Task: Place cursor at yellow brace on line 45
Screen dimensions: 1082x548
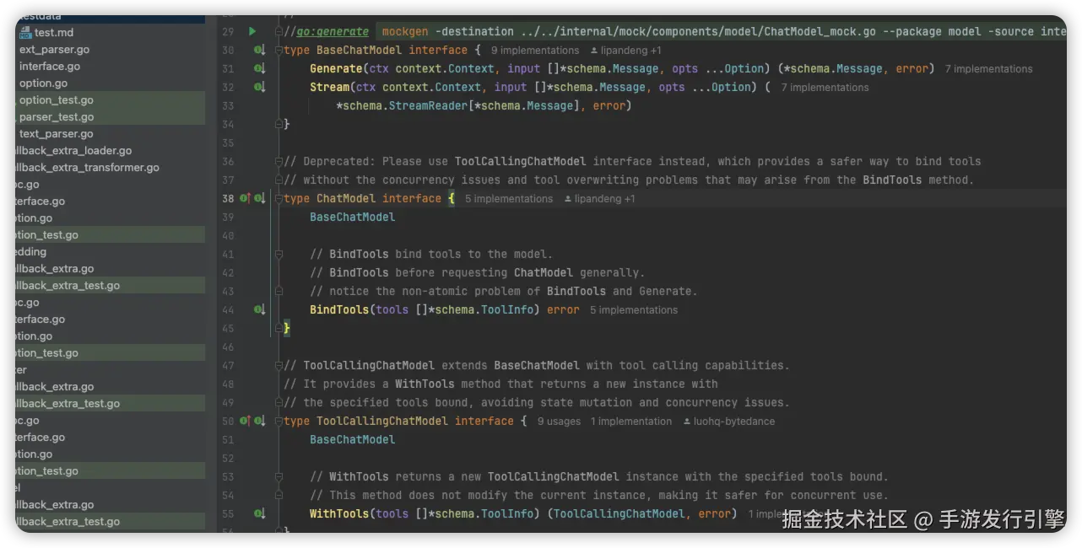Action: pos(287,329)
